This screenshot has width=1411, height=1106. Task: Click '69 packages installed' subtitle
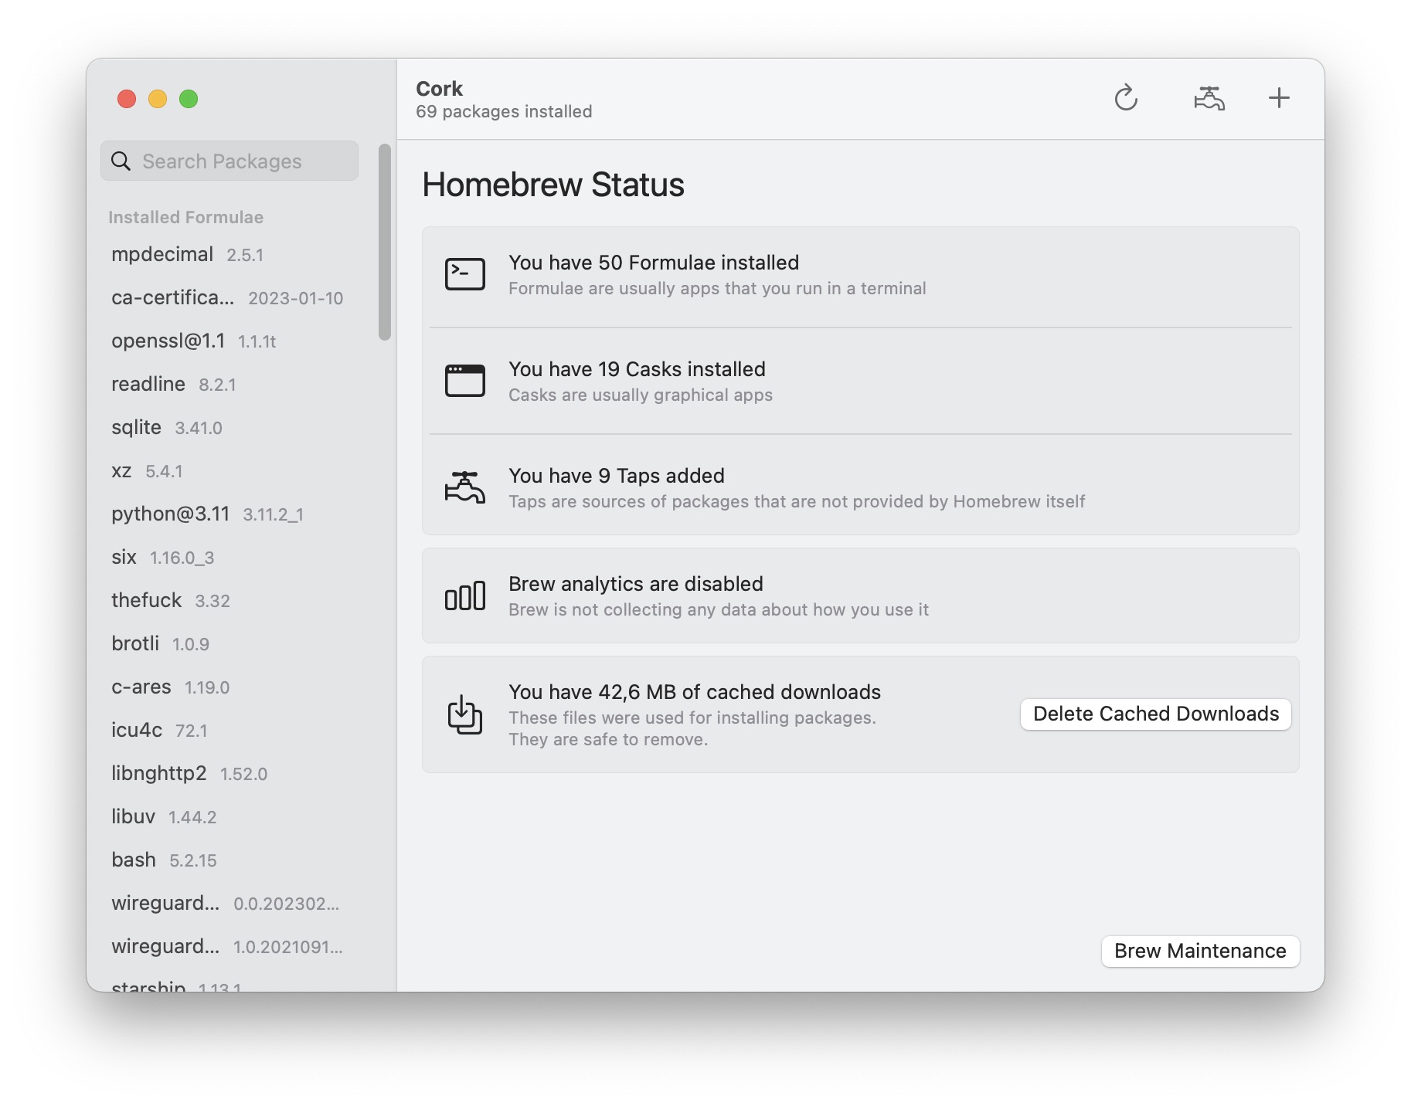(504, 111)
